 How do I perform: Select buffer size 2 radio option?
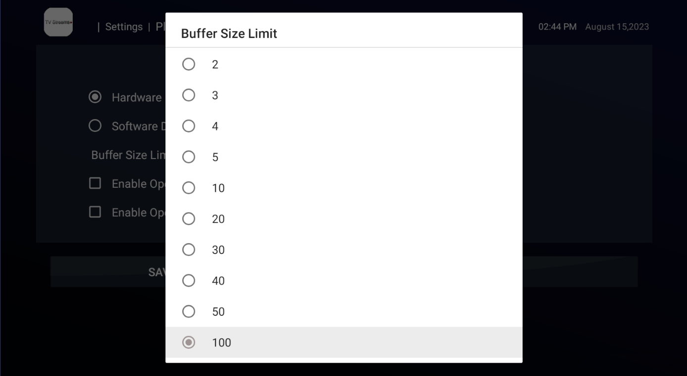click(x=343, y=64)
